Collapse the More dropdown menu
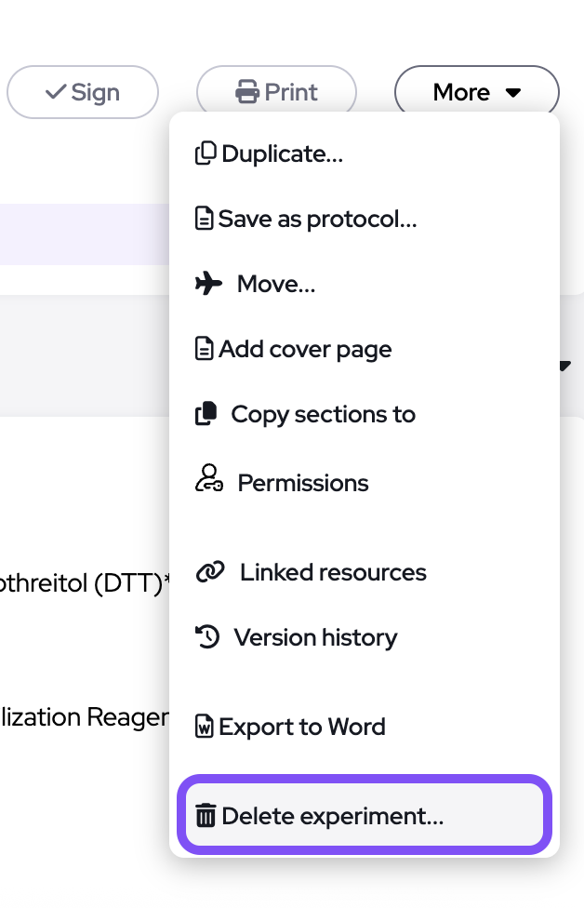Screen dimensions: 584x908 476,93
